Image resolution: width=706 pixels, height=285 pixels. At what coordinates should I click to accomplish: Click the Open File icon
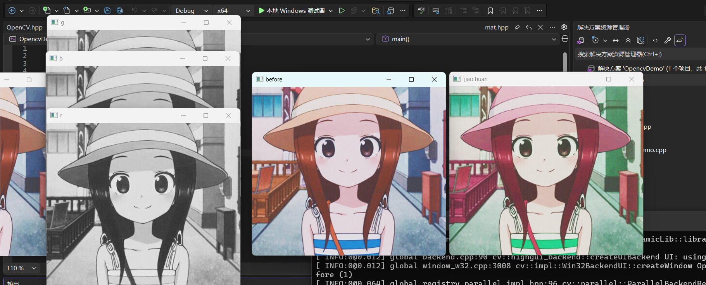(67, 10)
